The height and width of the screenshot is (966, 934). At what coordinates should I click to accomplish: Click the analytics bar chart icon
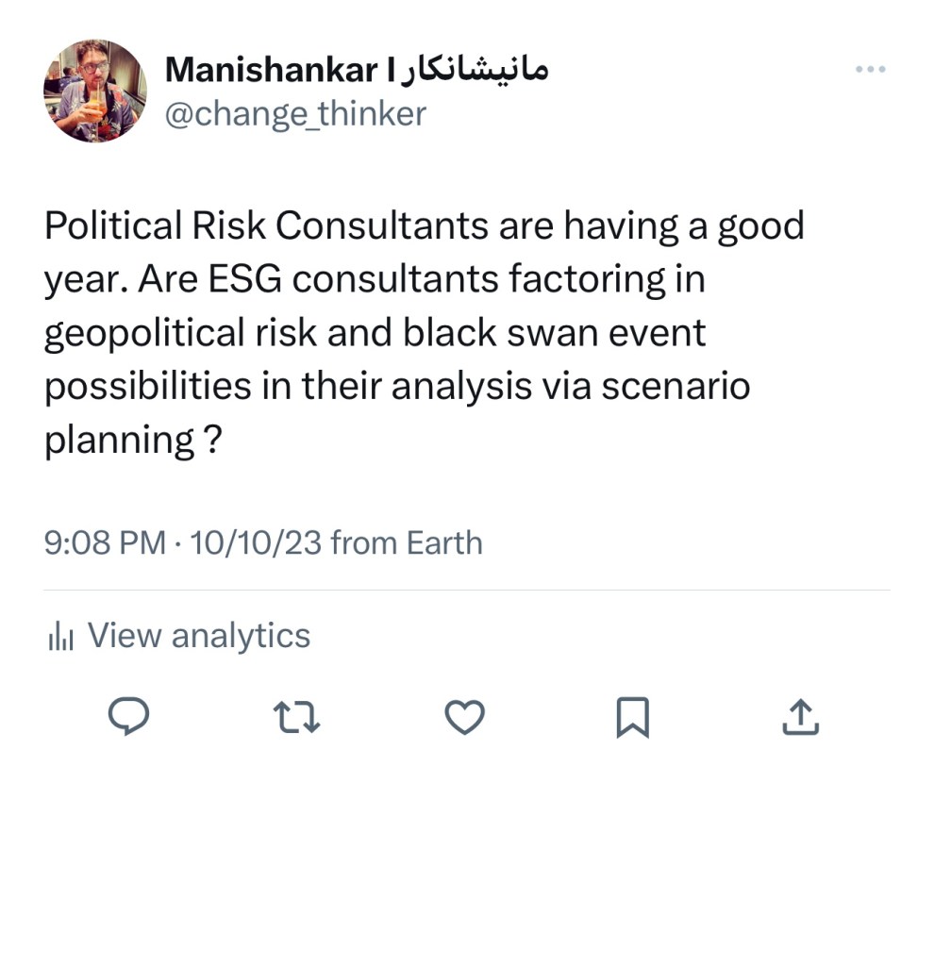tap(60, 637)
